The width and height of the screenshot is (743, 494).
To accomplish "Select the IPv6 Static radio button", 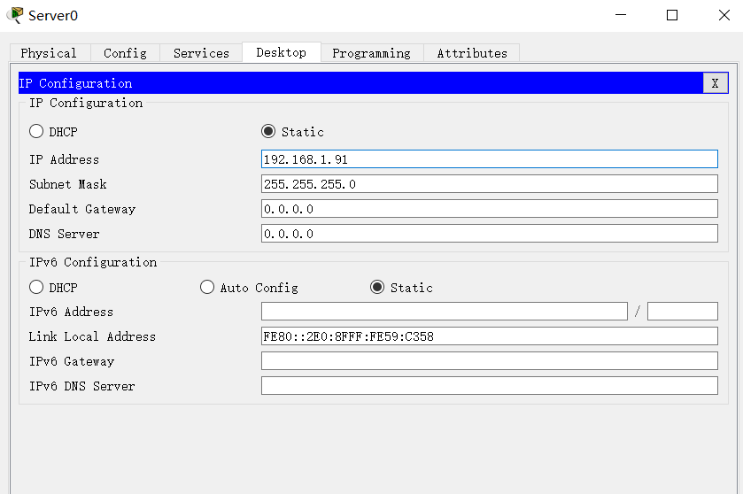I will click(377, 287).
